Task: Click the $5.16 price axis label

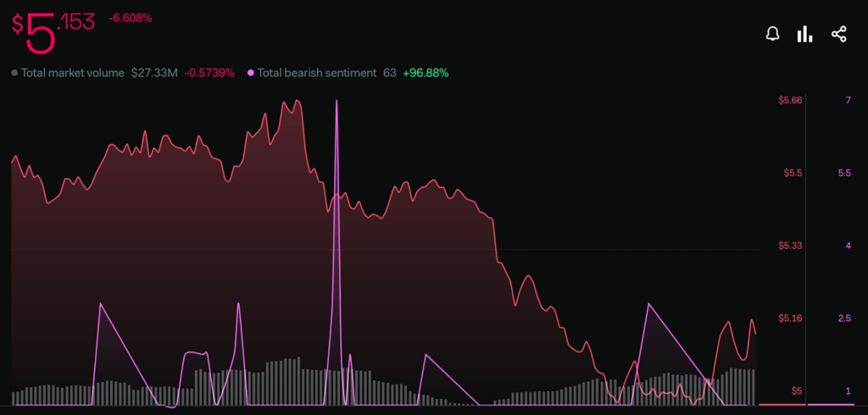Action: click(x=790, y=318)
